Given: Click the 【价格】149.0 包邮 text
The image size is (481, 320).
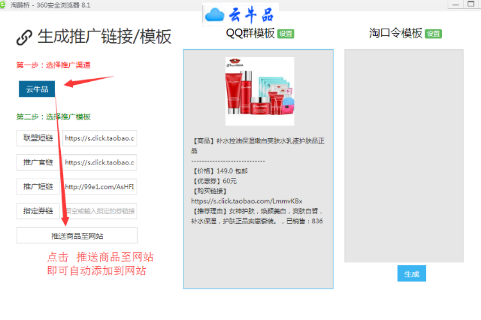Looking at the screenshot, I should pyautogui.click(x=219, y=171).
